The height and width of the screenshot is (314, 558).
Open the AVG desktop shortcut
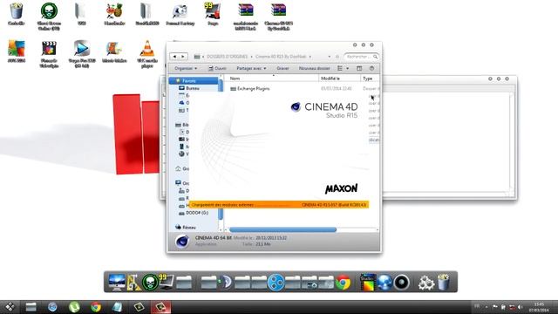tap(17, 51)
